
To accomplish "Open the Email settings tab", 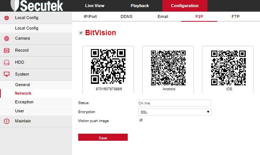I will pyautogui.click(x=163, y=16).
